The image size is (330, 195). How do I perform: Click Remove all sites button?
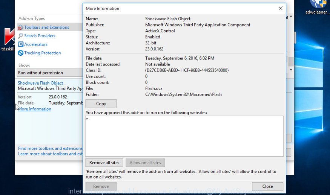point(104,163)
